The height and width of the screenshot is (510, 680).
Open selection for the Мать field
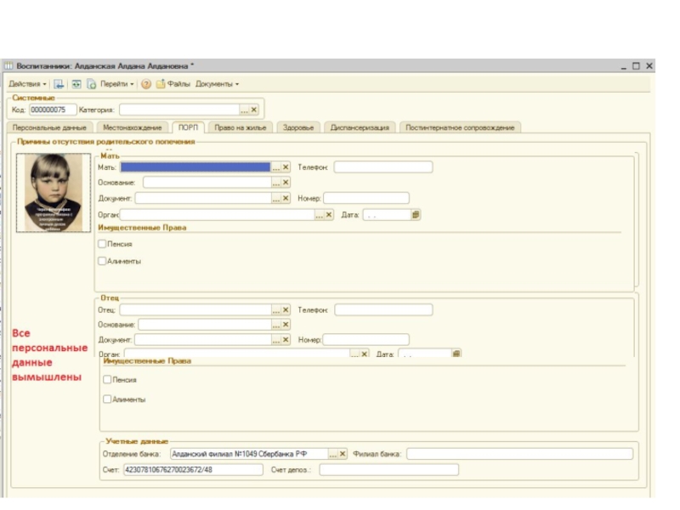tap(275, 167)
